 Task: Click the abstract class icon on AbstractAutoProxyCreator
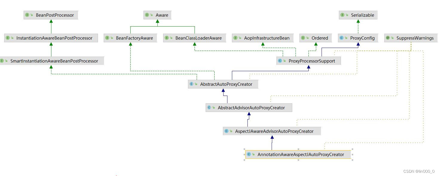[x=191, y=84]
